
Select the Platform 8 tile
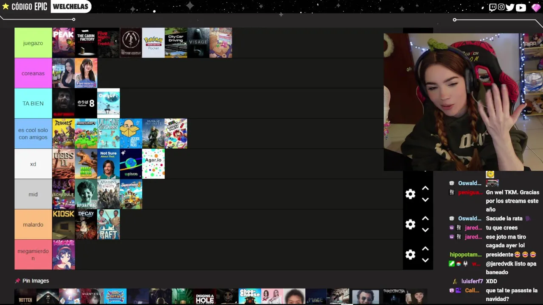click(x=86, y=103)
